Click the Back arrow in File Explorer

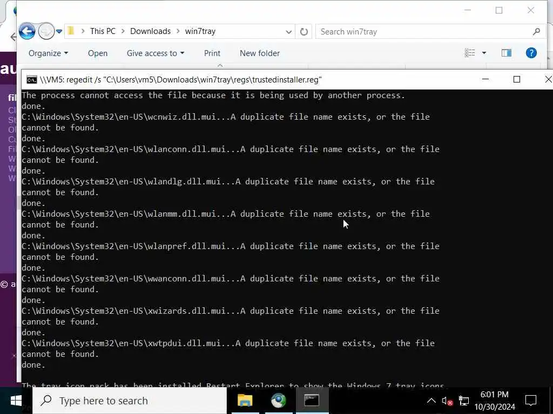(27, 31)
